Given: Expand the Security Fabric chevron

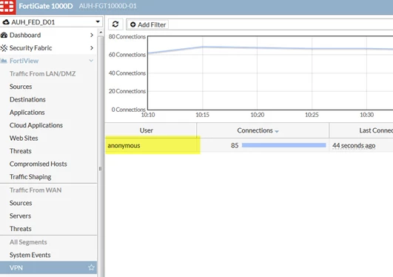Looking at the screenshot, I should pos(92,48).
